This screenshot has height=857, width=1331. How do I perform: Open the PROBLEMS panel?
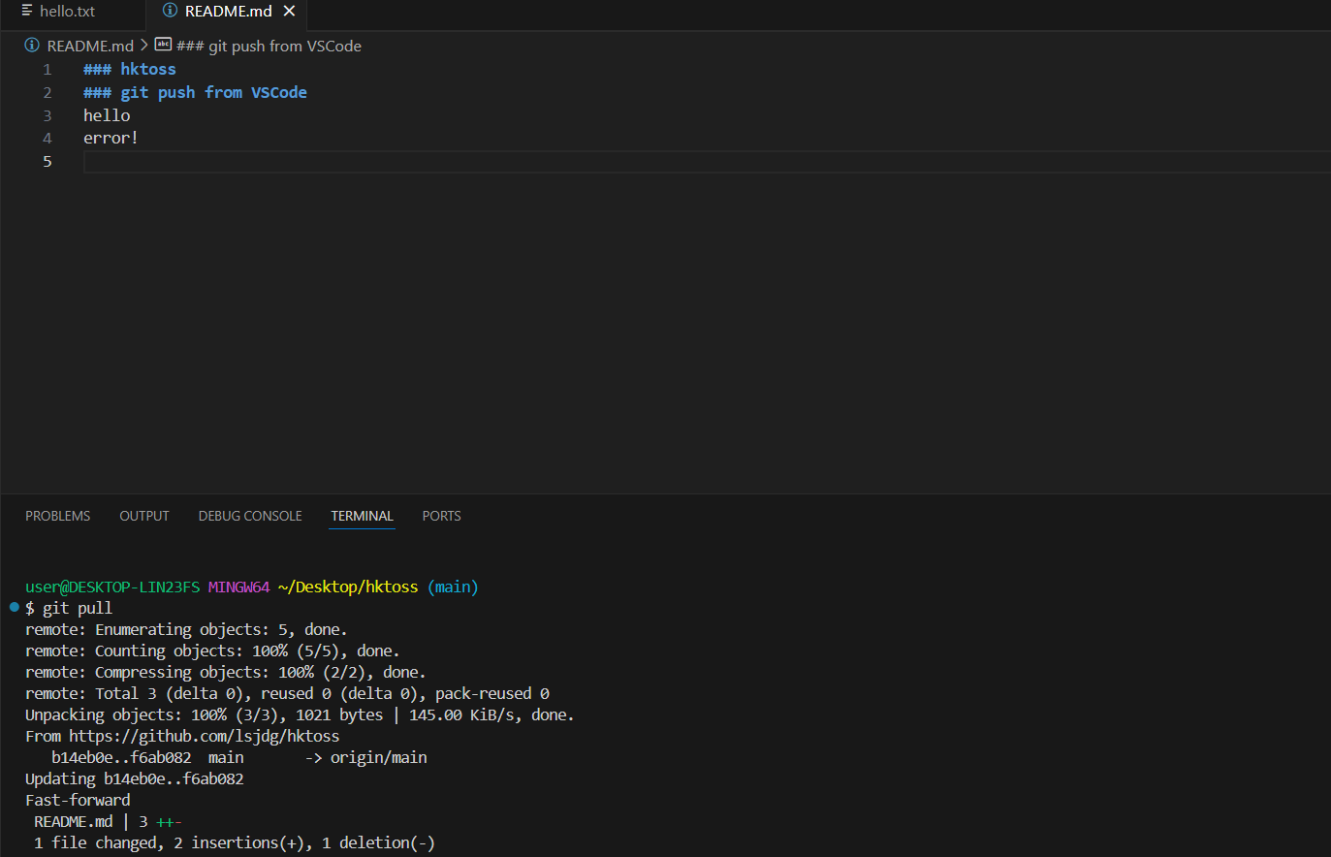57,516
